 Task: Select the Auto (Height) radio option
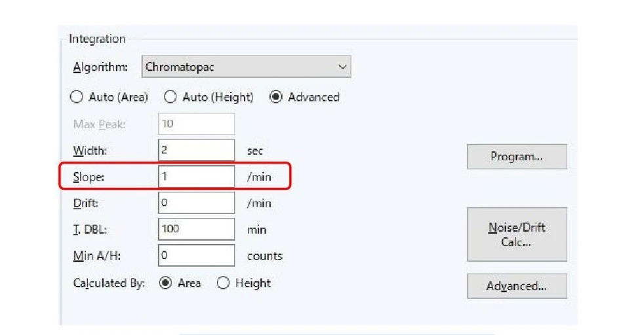point(171,97)
